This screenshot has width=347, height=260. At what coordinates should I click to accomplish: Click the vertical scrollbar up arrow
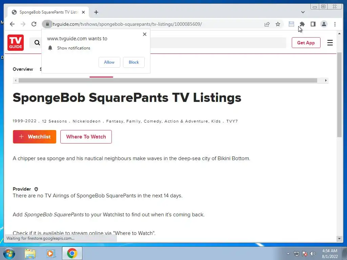340,34
